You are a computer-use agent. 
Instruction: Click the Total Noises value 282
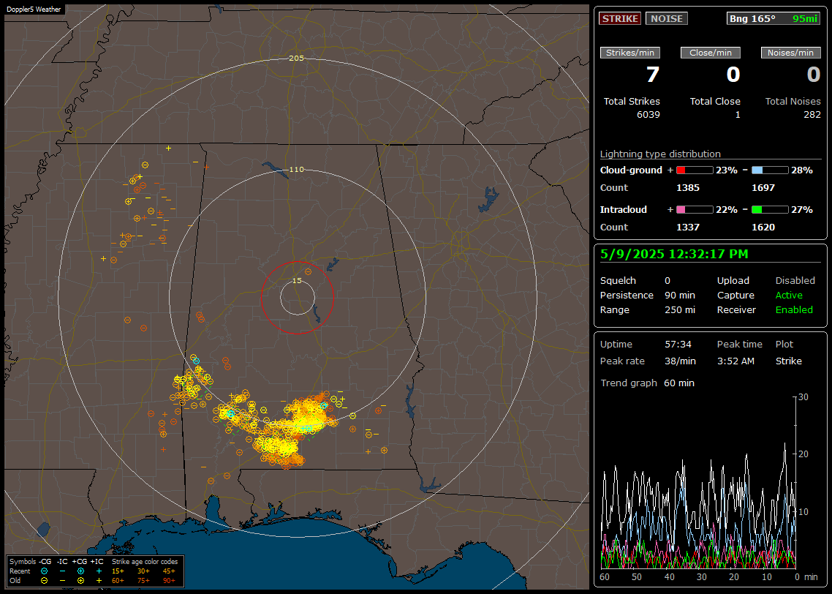click(812, 115)
